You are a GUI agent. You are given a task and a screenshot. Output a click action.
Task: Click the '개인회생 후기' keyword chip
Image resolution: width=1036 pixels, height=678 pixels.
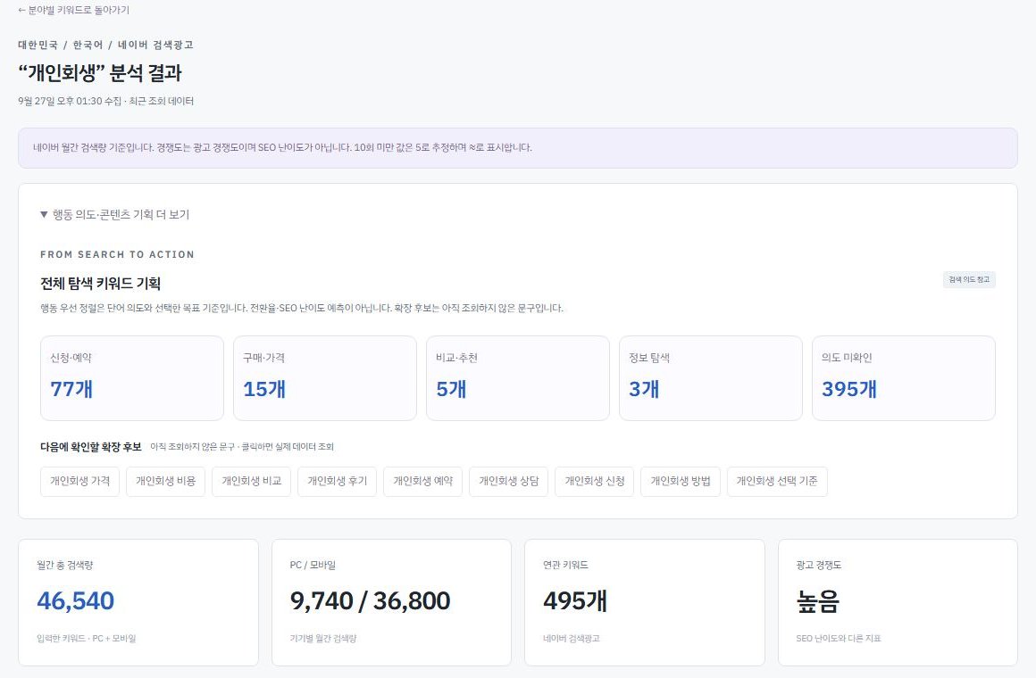[338, 481]
